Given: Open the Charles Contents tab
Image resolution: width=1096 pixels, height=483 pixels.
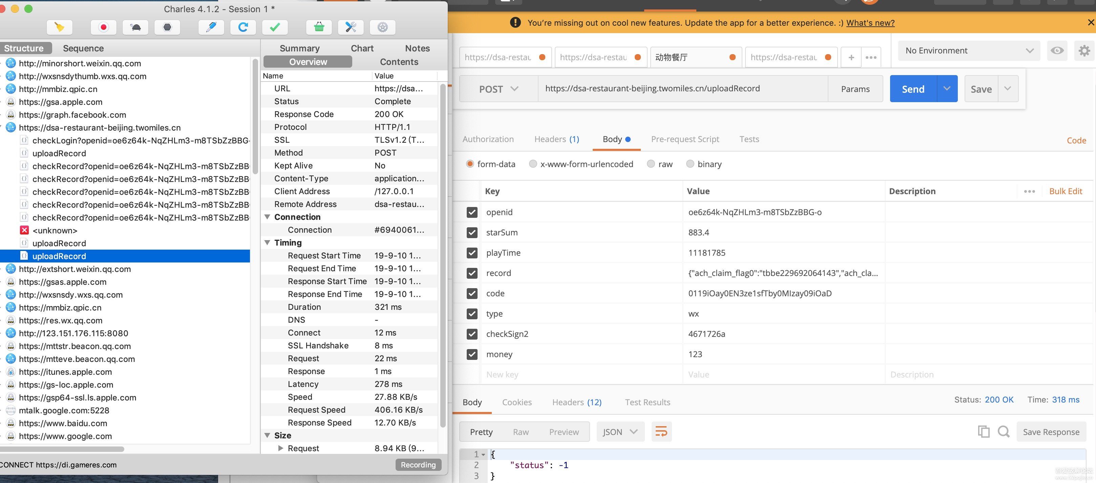Looking at the screenshot, I should pos(399,62).
